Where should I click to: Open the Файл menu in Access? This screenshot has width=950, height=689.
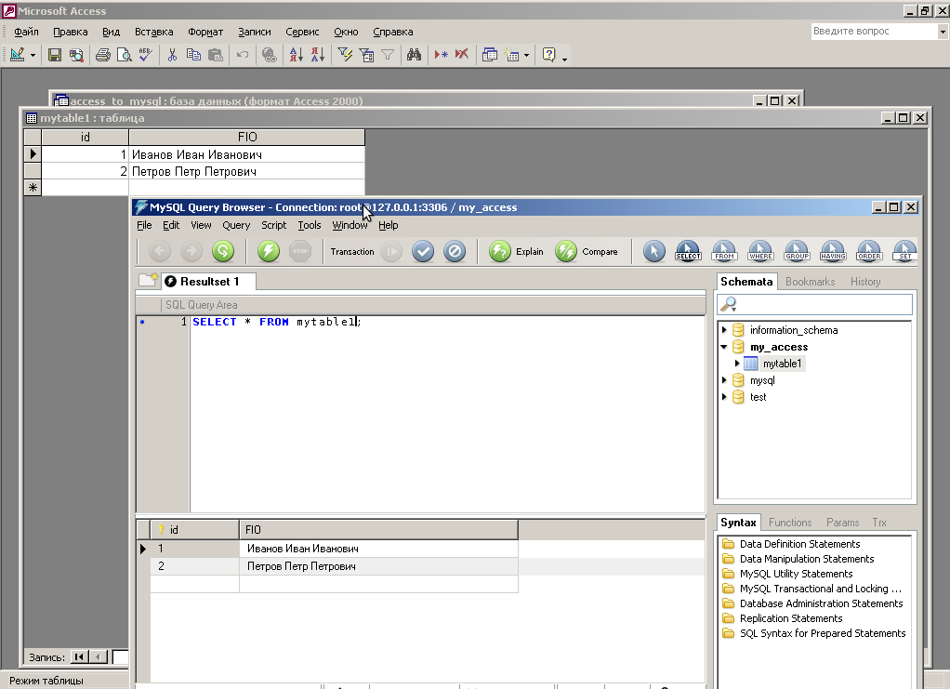27,33
